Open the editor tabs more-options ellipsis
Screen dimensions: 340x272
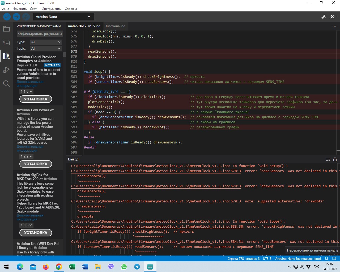click(x=334, y=26)
